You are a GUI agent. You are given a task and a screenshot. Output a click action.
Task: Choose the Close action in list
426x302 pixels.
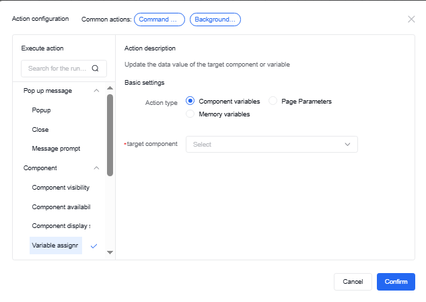(40, 129)
